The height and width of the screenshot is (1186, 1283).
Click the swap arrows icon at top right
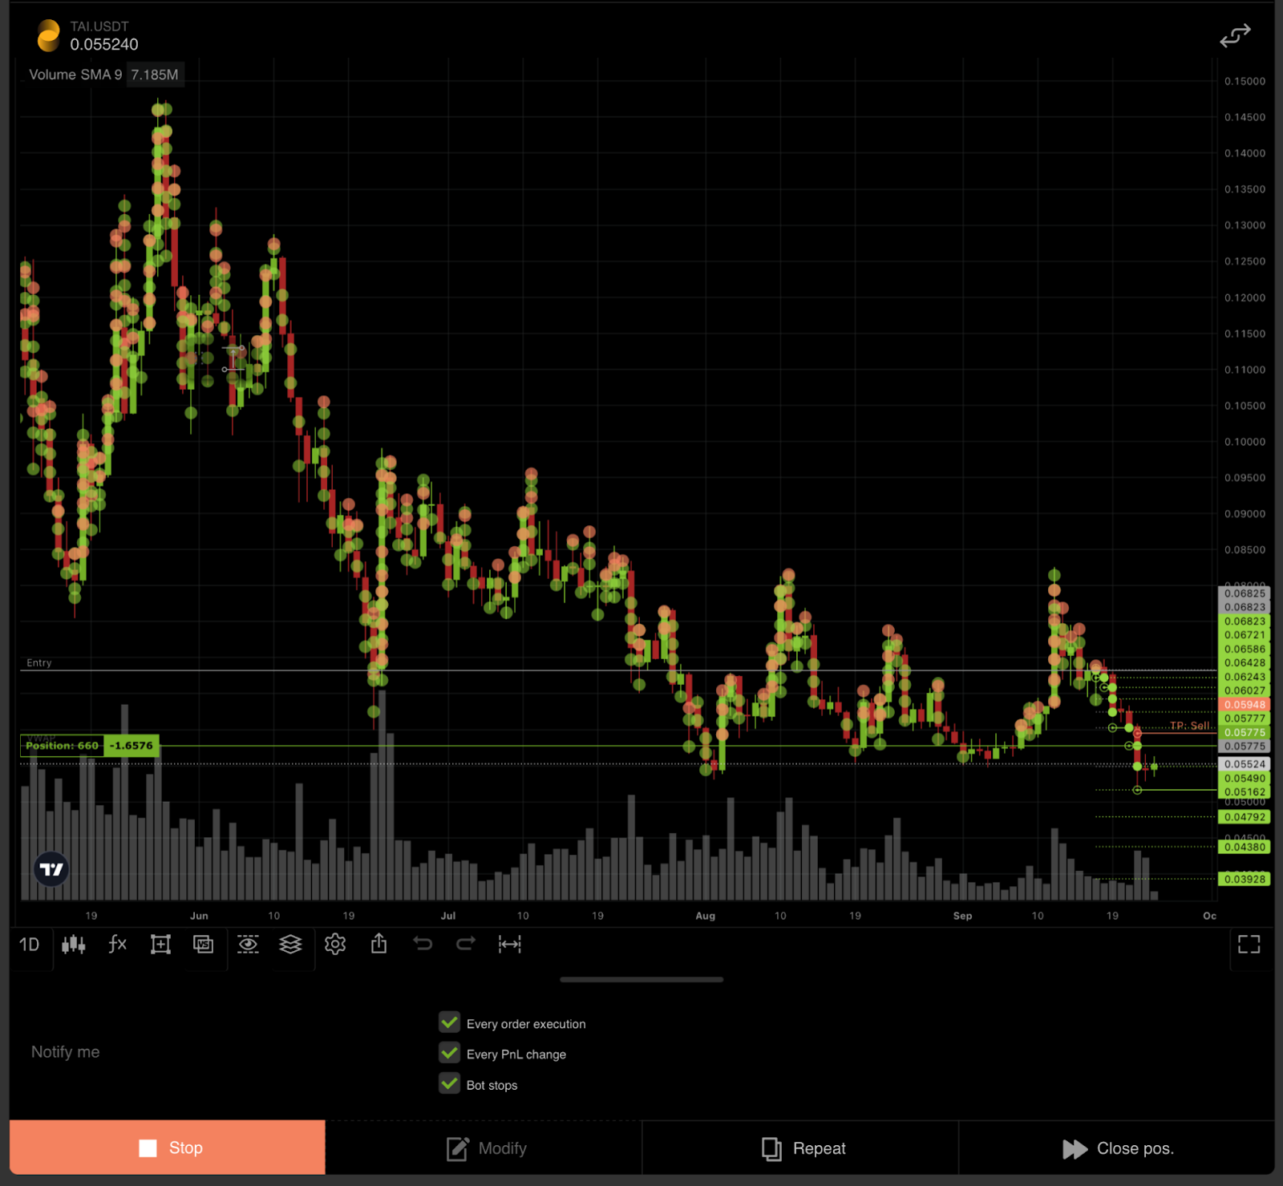tap(1235, 36)
